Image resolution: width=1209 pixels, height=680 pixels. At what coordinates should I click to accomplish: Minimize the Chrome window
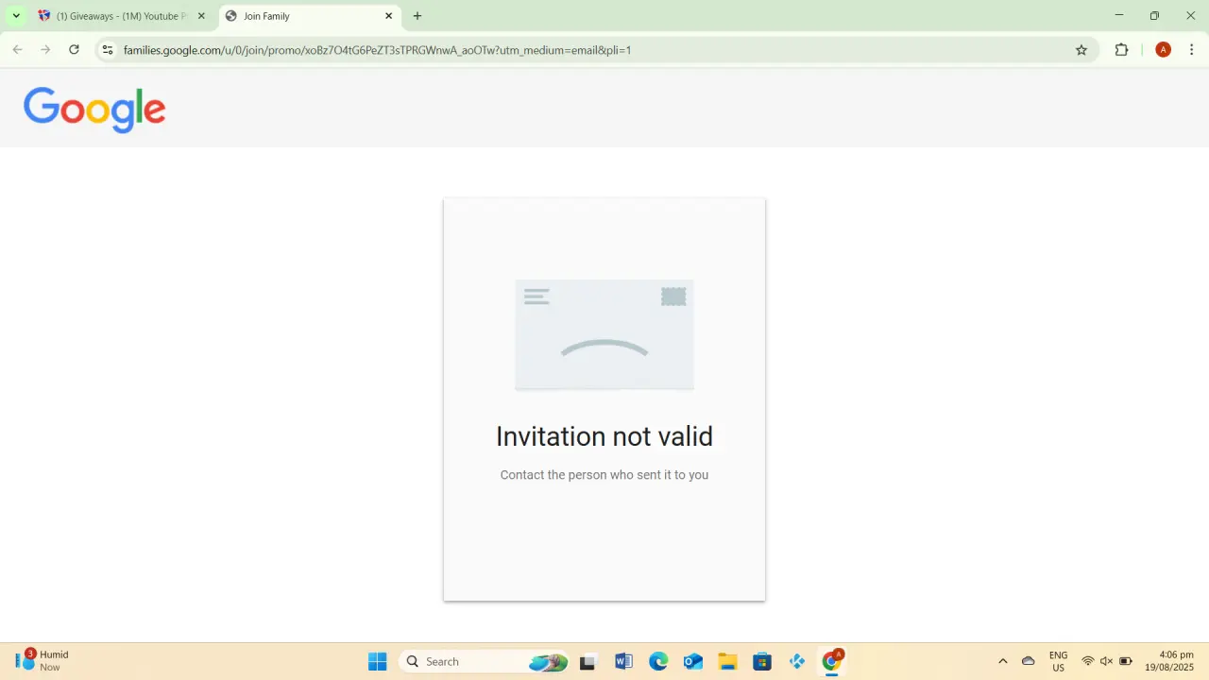tap(1119, 16)
